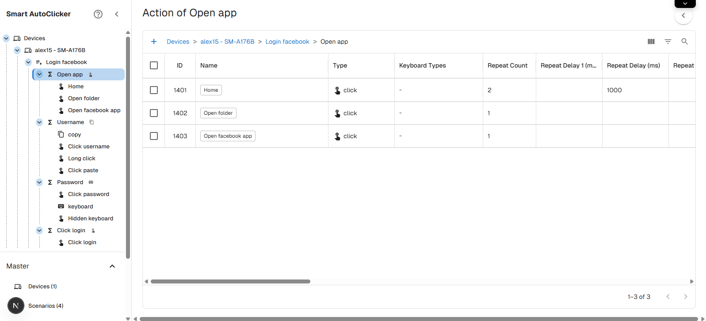
Task: Click the back arrow at top right
Action: (683, 16)
